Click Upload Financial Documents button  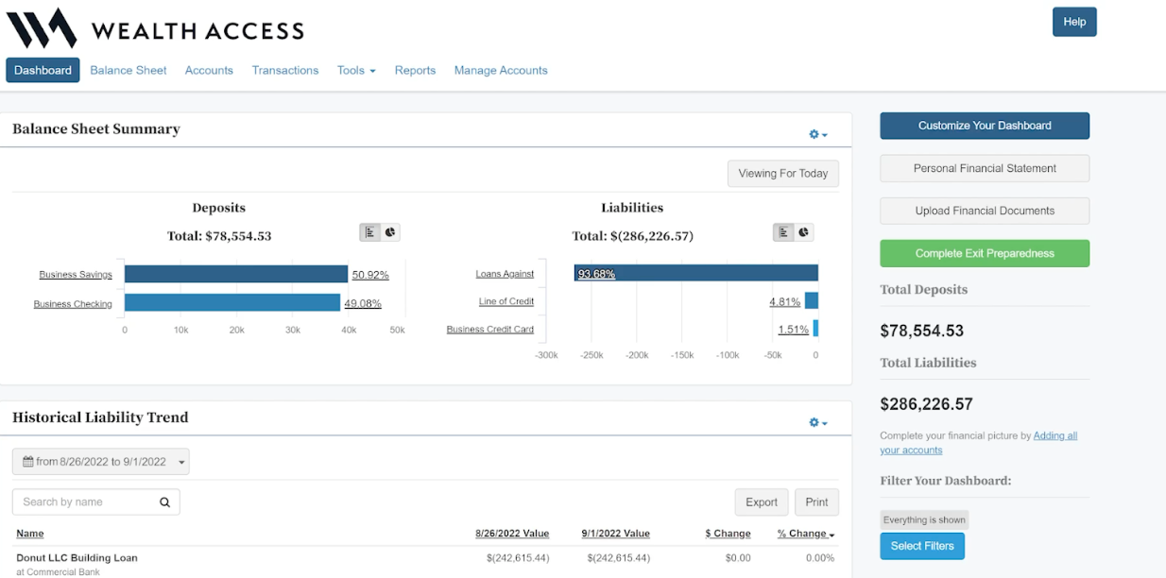985,211
